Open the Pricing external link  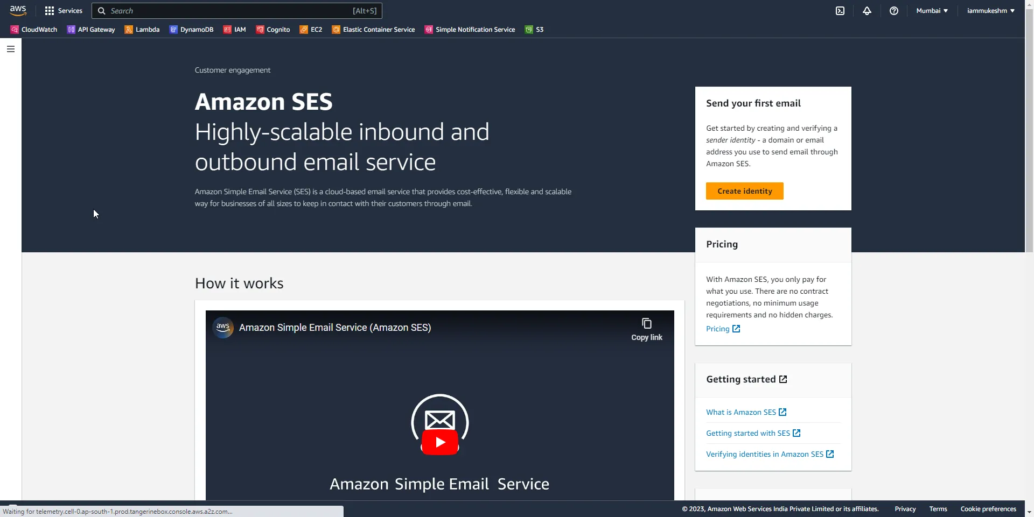(x=723, y=328)
